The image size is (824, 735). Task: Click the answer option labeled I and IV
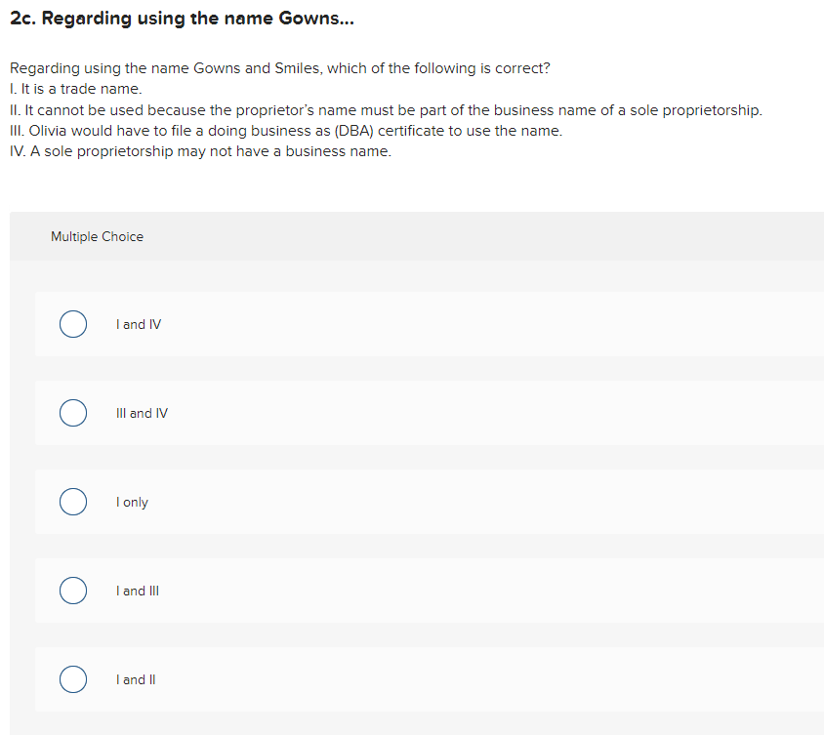pyautogui.click(x=138, y=323)
